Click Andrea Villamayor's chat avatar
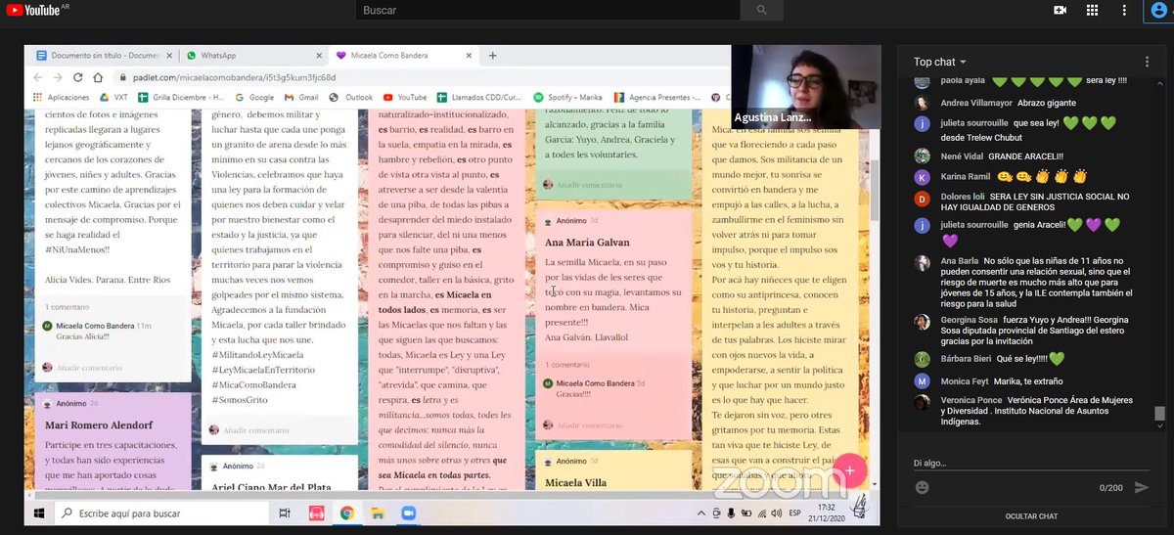The height and width of the screenshot is (535, 1174). pos(922,103)
